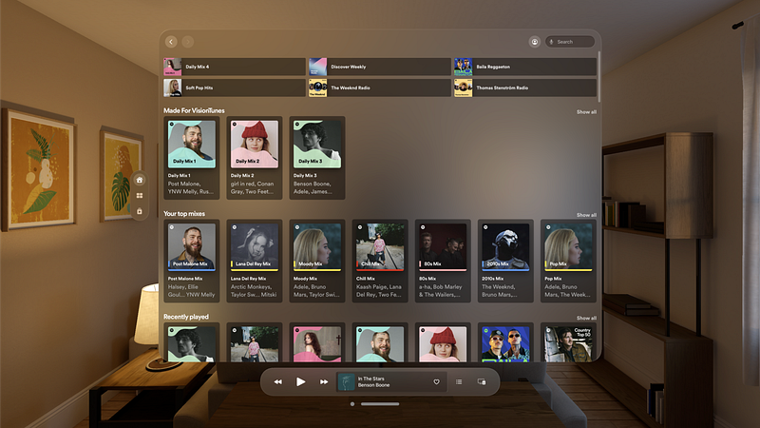The image size is (760, 428).
Task: Click the Made For VisionTunes heading
Action: pos(194,110)
